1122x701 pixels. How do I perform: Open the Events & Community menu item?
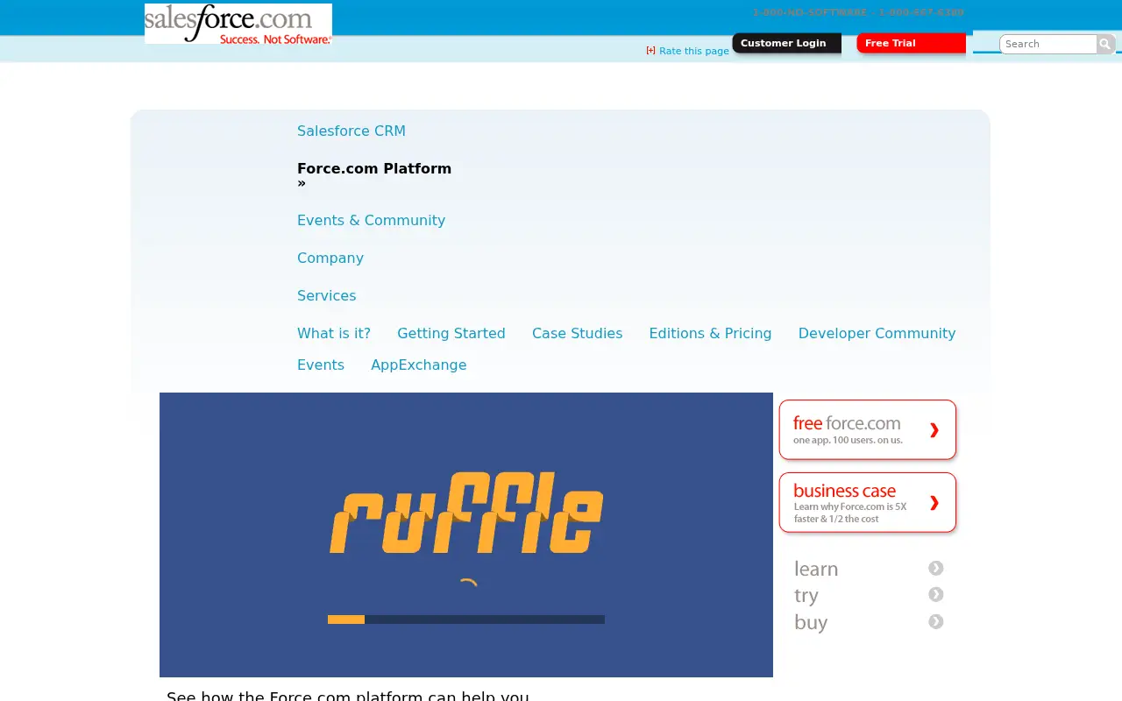(371, 220)
